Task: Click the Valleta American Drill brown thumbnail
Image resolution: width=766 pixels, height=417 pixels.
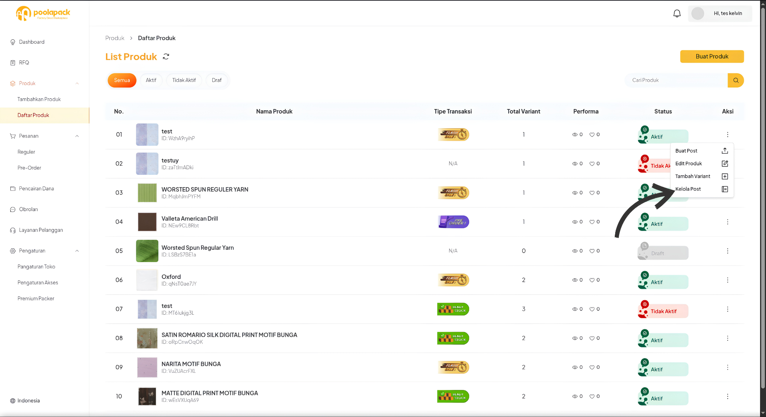Action: coord(147,222)
